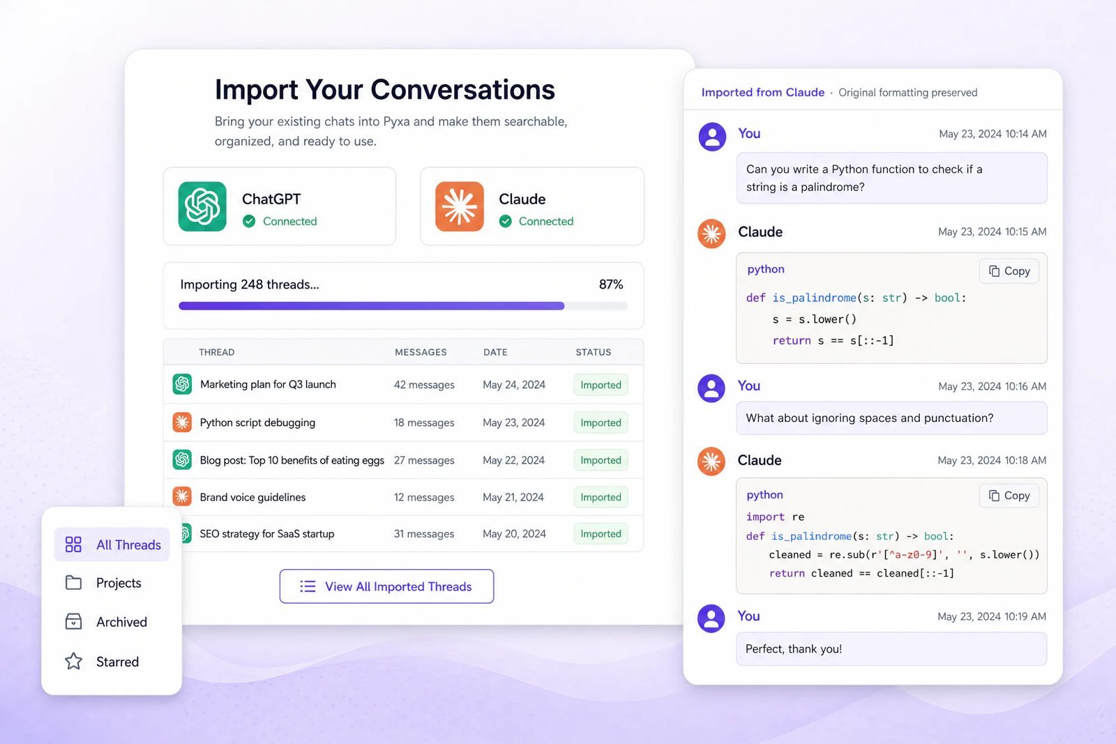The width and height of the screenshot is (1116, 744).
Task: Click the Projects folder icon
Action: (x=73, y=583)
